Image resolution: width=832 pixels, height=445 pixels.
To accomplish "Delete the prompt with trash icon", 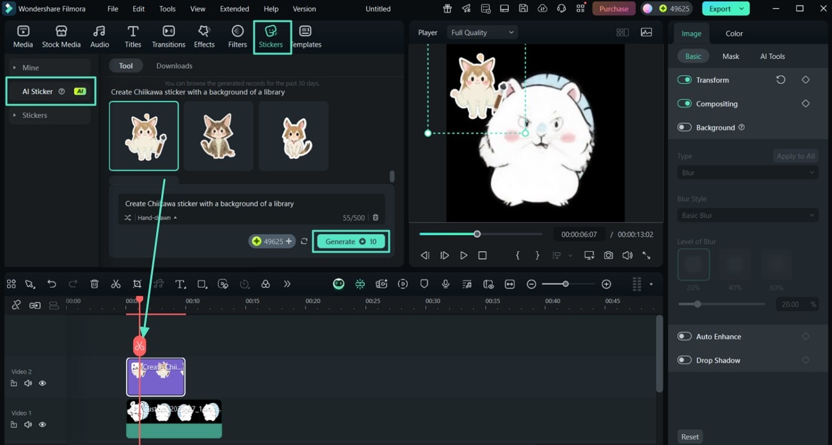I will coord(376,218).
